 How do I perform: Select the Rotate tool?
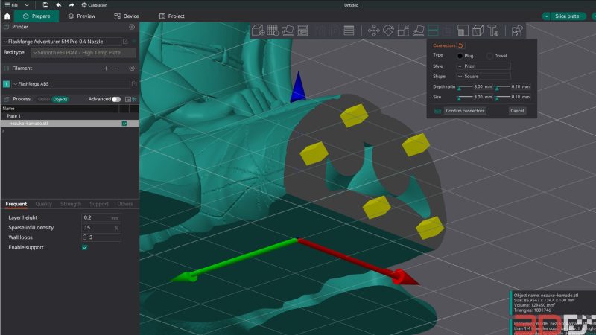pyautogui.click(x=388, y=31)
